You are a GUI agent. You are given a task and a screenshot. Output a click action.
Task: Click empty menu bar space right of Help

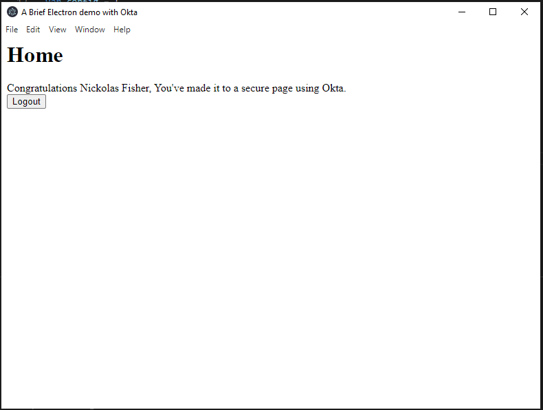(330, 30)
